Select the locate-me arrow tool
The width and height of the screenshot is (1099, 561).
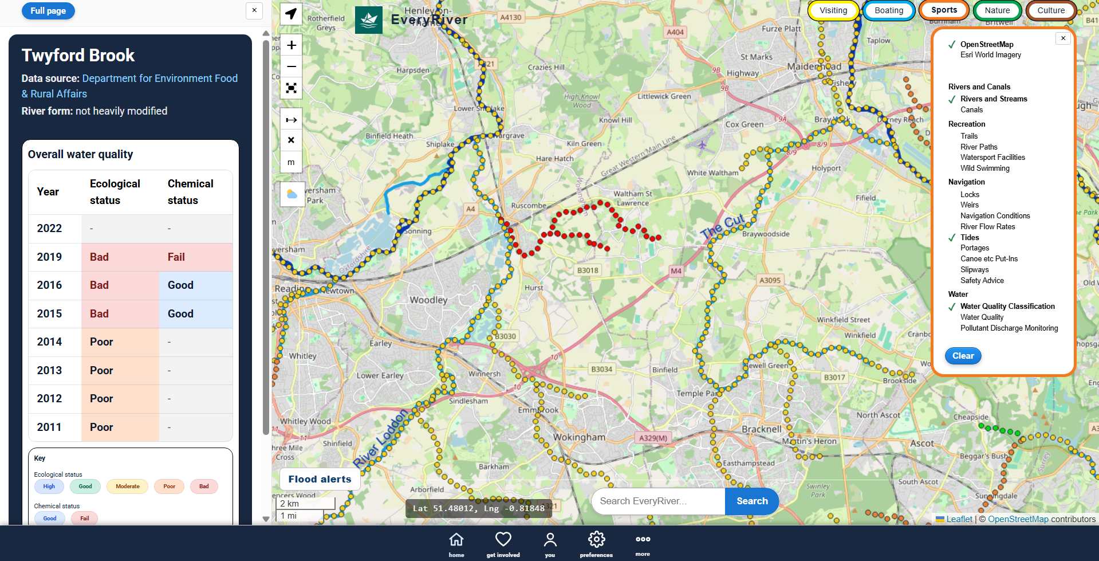291,13
